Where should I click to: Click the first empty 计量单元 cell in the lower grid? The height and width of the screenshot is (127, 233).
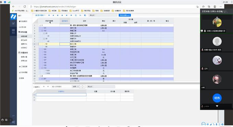pos(61,95)
